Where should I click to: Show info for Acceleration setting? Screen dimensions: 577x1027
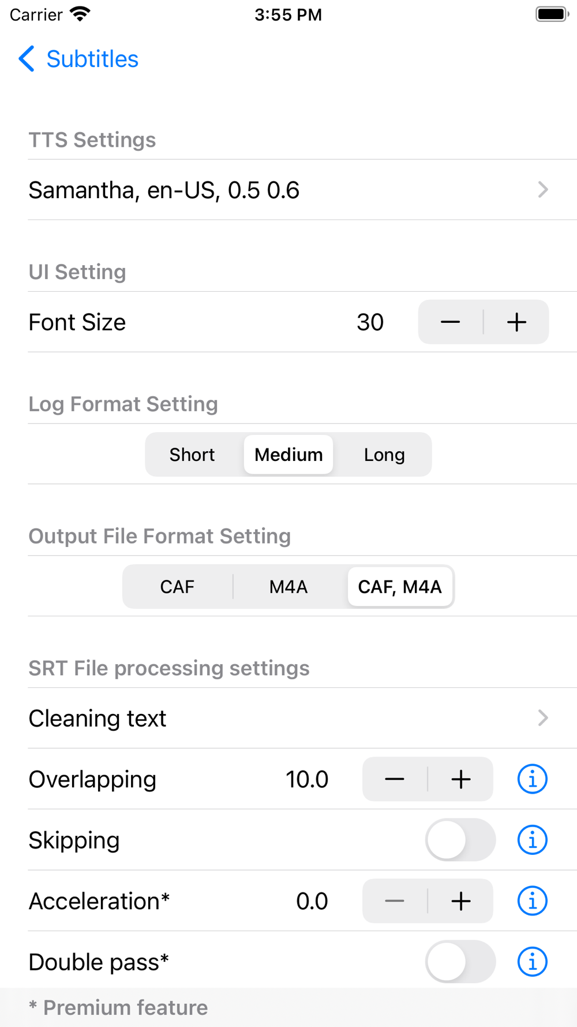coord(532,901)
